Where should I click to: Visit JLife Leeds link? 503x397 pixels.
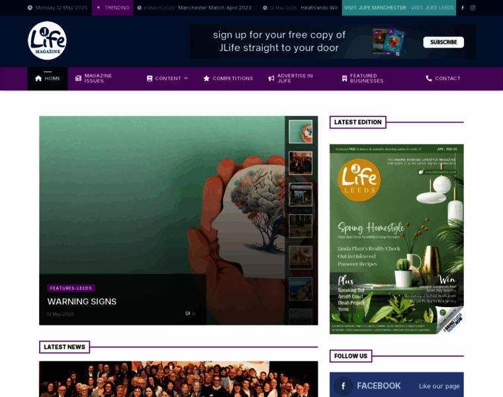(432, 8)
